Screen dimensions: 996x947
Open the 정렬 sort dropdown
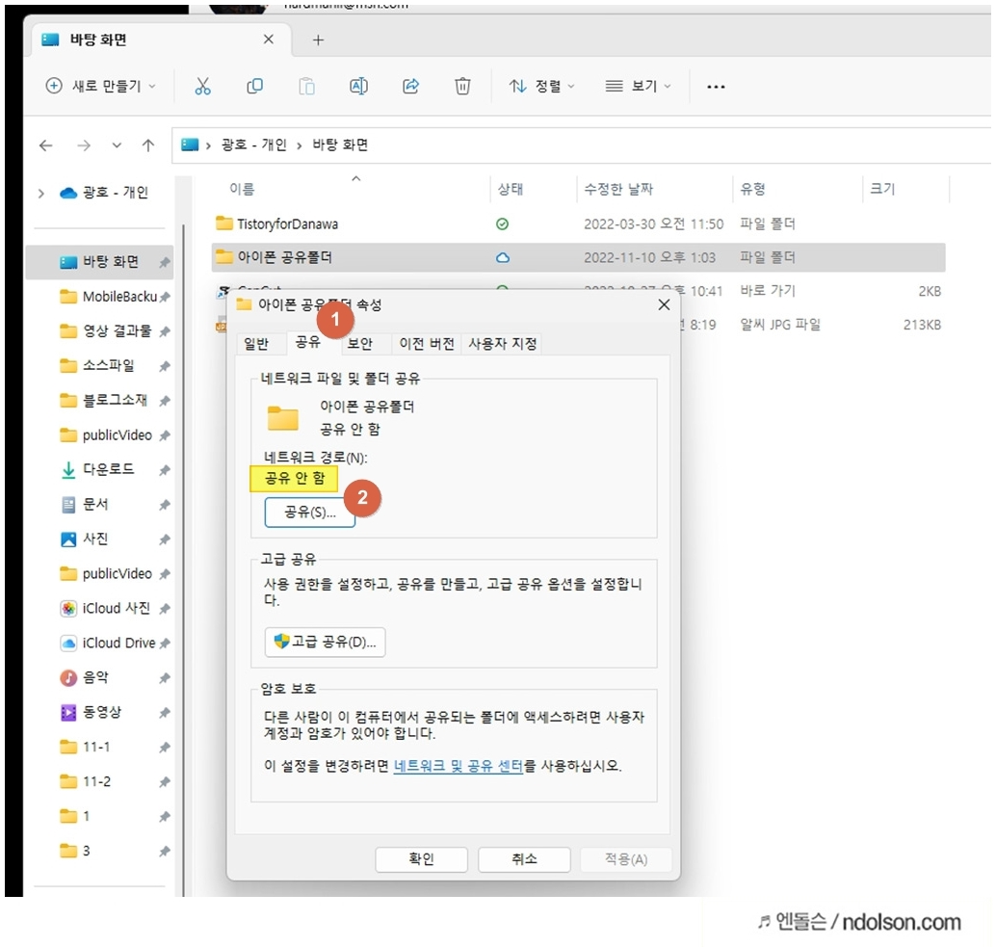pos(542,86)
